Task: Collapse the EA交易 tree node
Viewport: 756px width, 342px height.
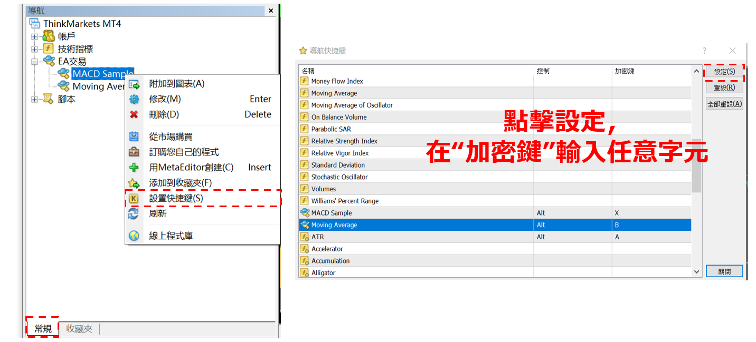Action: 35,62
